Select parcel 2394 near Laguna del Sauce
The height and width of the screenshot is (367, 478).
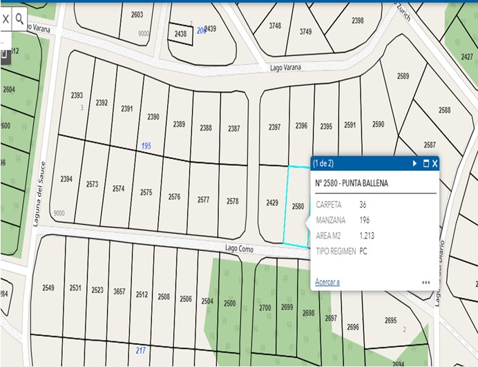pyautogui.click(x=66, y=179)
